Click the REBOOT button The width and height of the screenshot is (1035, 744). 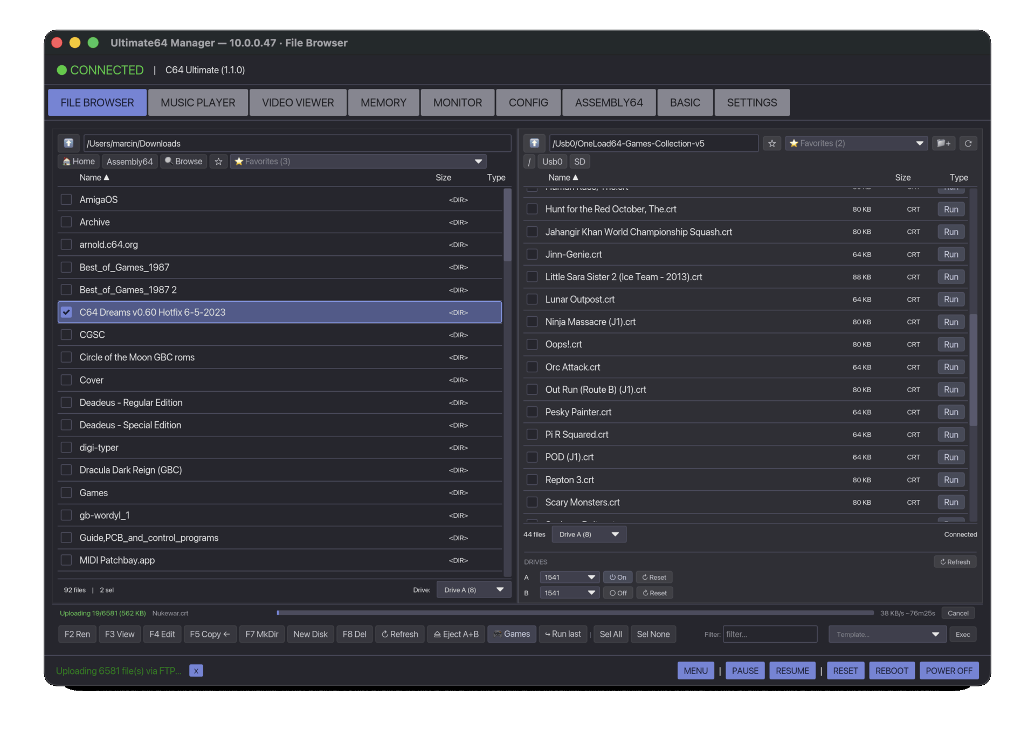pyautogui.click(x=892, y=671)
